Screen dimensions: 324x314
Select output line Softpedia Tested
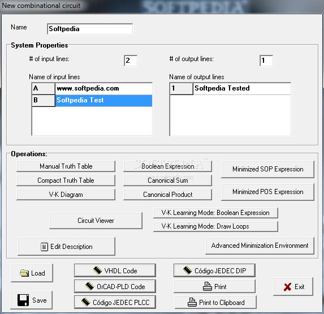coord(242,88)
